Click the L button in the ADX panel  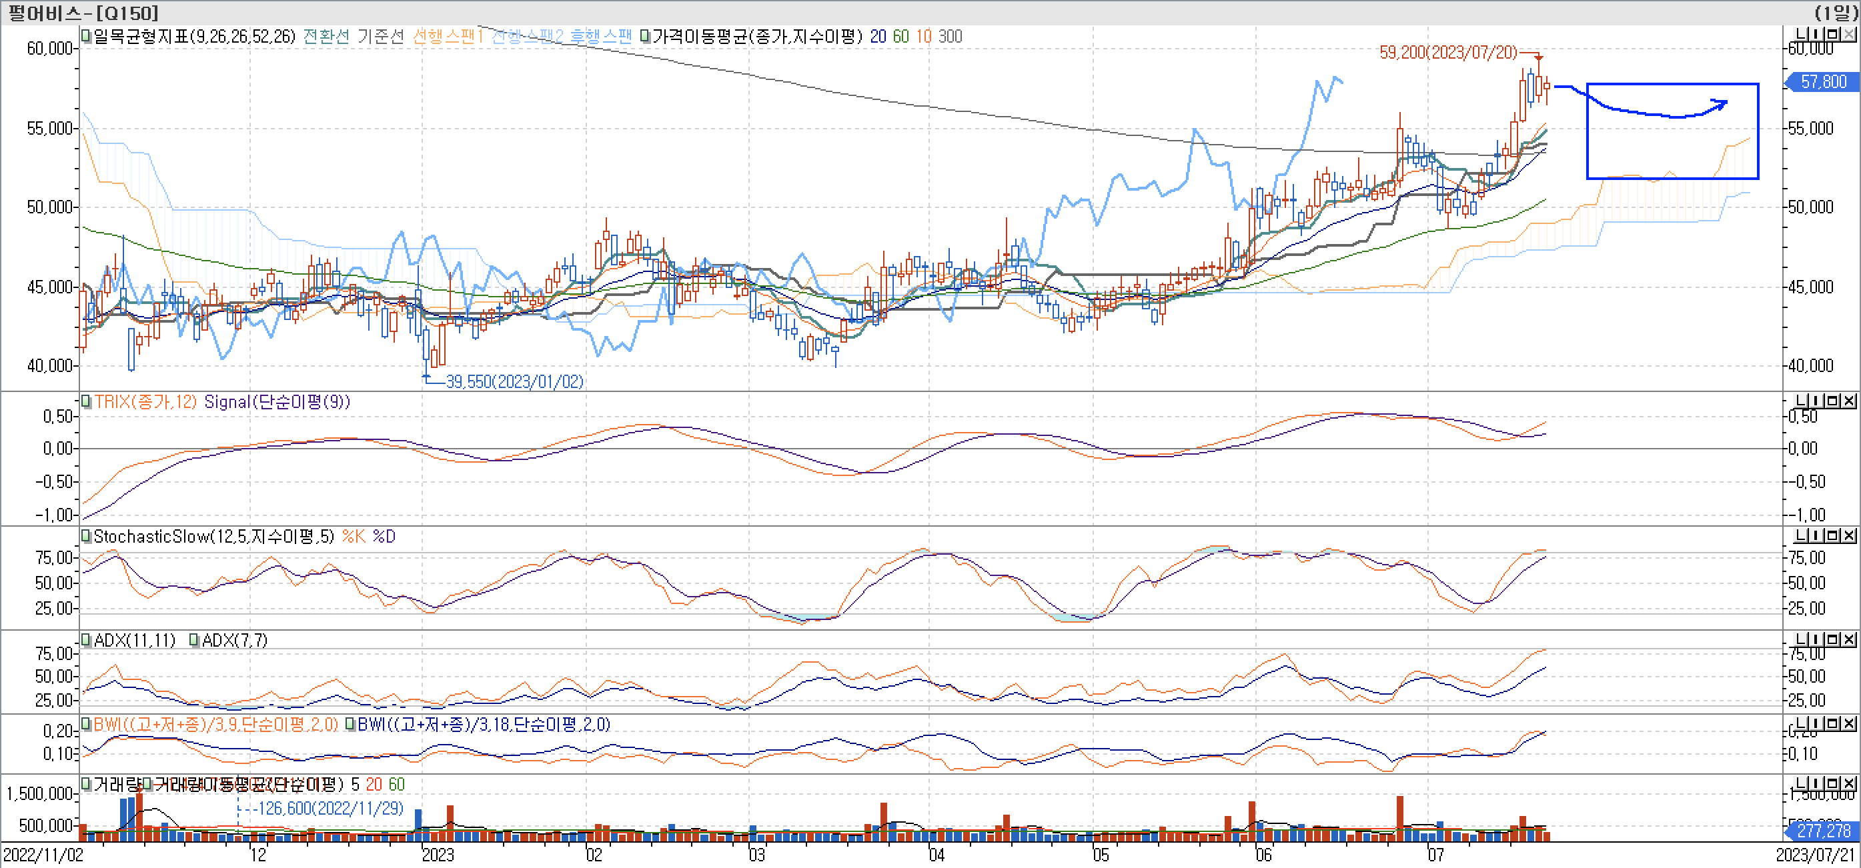[1801, 640]
